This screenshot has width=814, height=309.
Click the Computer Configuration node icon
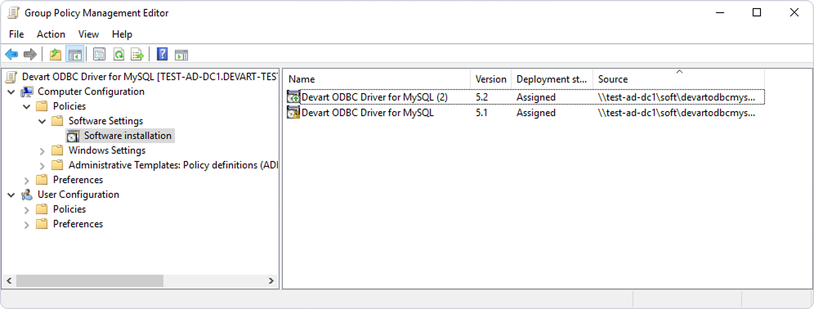26,92
